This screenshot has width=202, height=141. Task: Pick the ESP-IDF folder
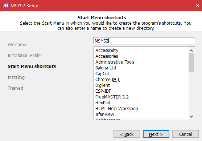103,91
